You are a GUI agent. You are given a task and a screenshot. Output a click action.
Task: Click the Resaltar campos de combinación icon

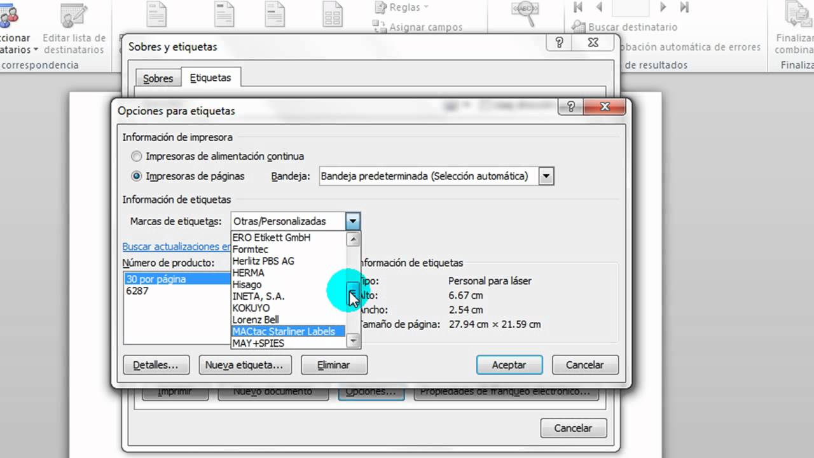(x=156, y=14)
